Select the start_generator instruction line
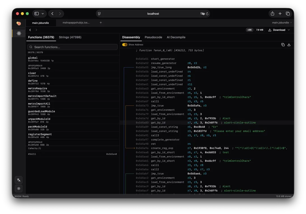This screenshot has height=214, width=306. pos(207,59)
